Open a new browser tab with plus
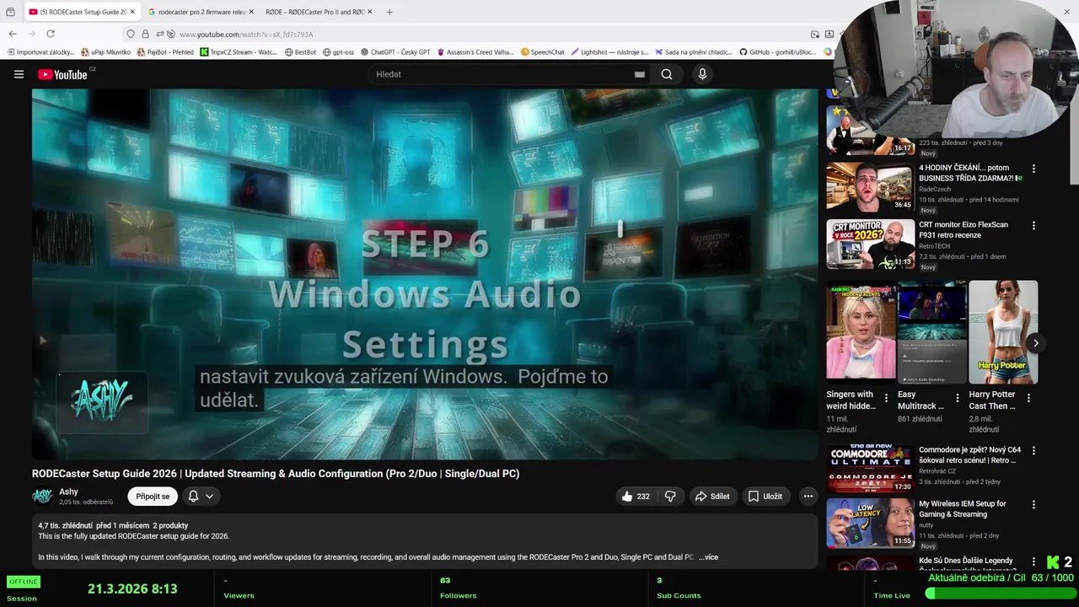Image resolution: width=1079 pixels, height=607 pixels. point(389,12)
